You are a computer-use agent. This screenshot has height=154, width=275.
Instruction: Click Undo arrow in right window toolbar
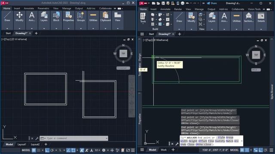point(187,3)
